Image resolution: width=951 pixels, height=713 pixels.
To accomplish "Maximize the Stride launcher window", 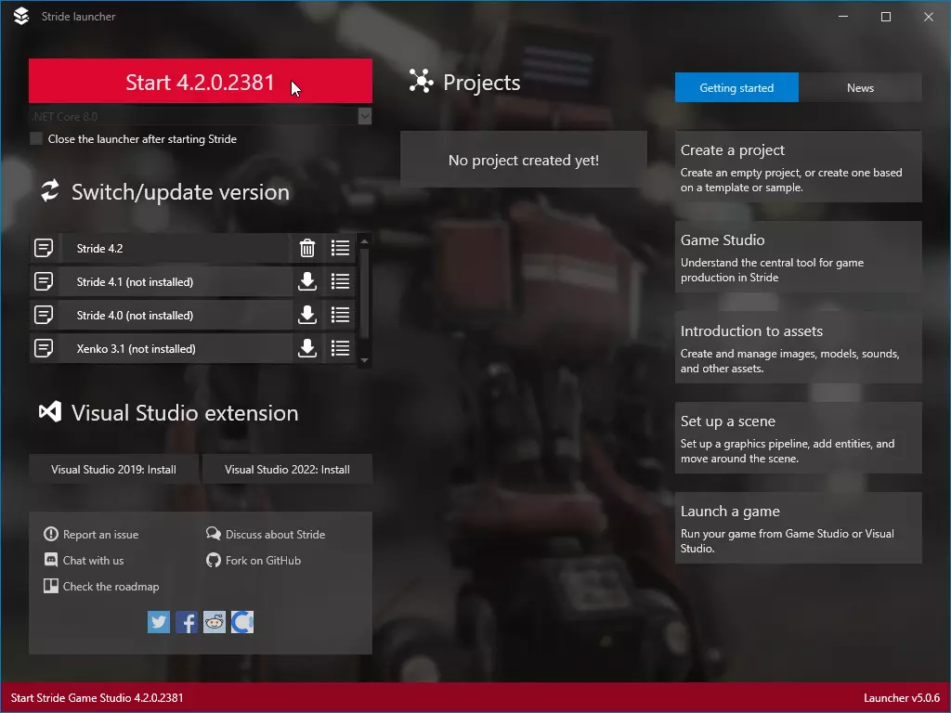I will (885, 17).
